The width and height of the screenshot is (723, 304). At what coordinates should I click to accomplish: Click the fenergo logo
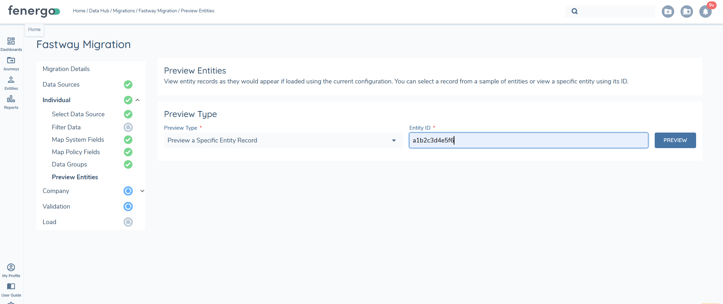(34, 11)
